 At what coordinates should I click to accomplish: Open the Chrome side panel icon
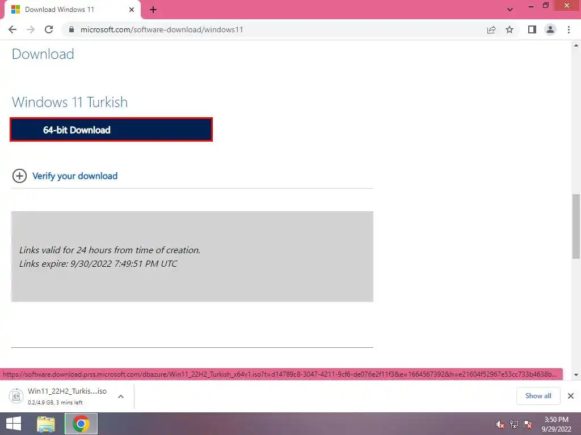pos(532,29)
